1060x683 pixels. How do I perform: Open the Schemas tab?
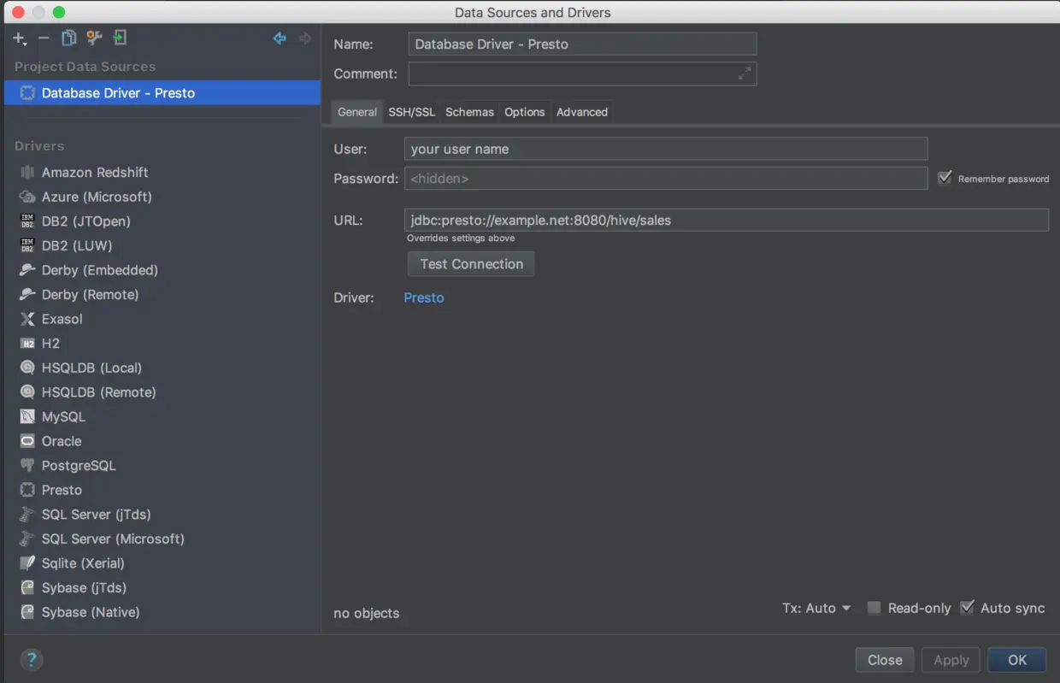click(x=469, y=112)
